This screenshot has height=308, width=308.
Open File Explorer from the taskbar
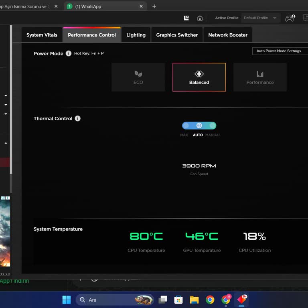pos(194,300)
